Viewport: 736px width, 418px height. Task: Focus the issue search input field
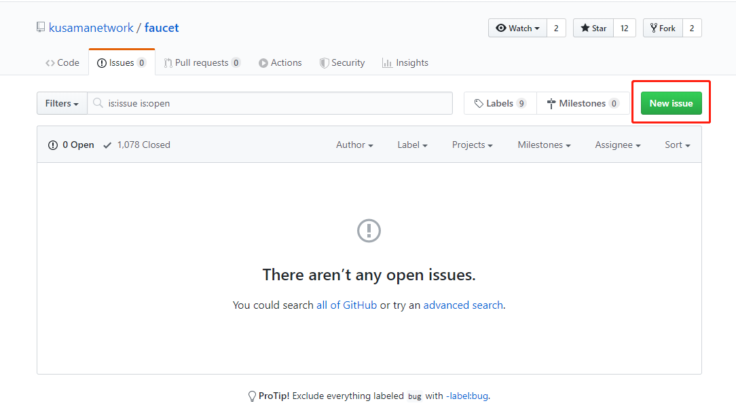click(275, 104)
